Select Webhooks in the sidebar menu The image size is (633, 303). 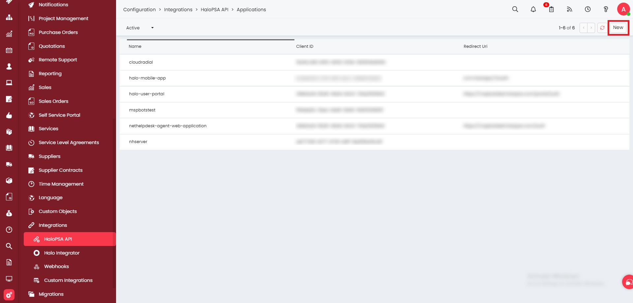click(x=56, y=266)
